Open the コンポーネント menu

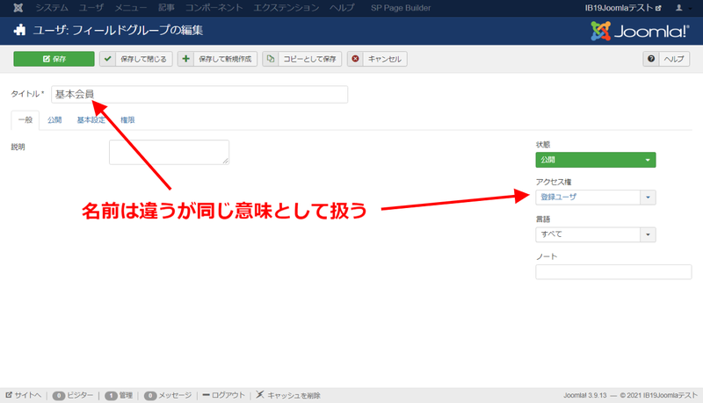[214, 8]
